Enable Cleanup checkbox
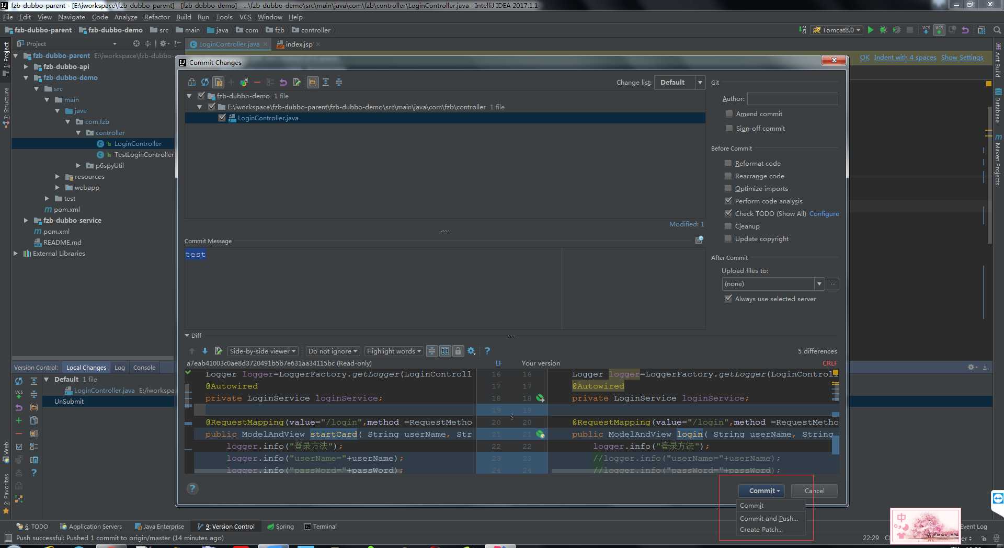 pos(728,226)
